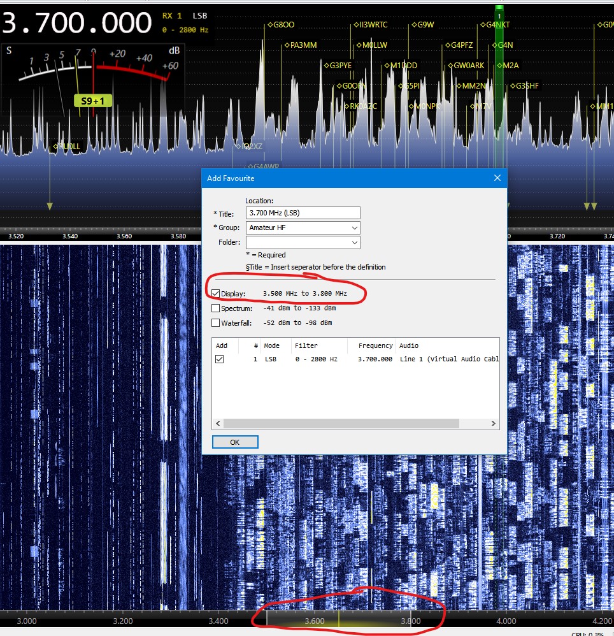This screenshot has height=636, width=614.
Task: Click the G8OO station marker on the spectrum
Action: click(x=283, y=25)
